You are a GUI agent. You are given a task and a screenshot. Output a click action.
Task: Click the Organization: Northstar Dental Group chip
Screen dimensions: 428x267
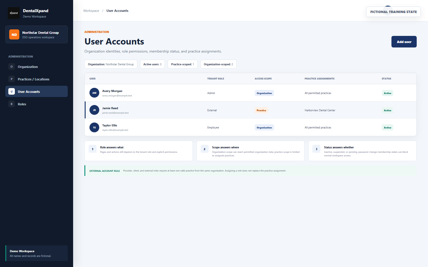click(111, 64)
